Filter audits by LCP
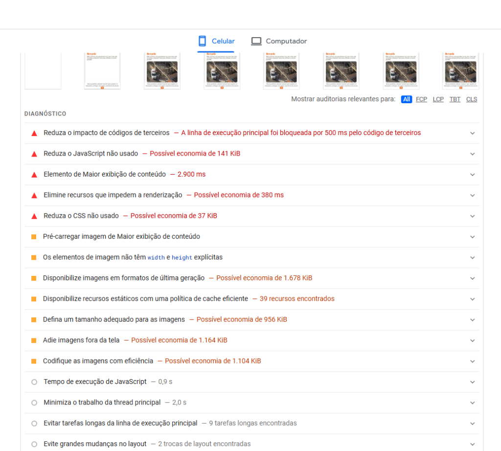 pos(438,99)
